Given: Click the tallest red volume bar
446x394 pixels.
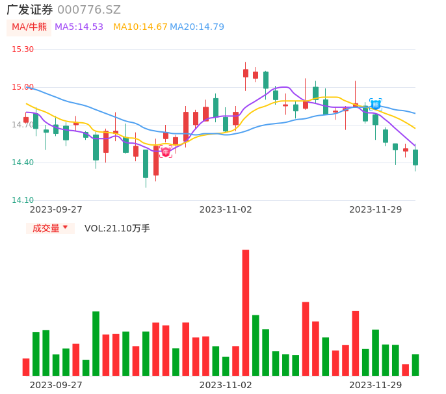Looking at the screenshot, I should click(x=246, y=312).
